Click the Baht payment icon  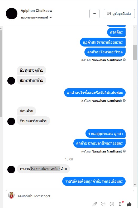pos(120,204)
